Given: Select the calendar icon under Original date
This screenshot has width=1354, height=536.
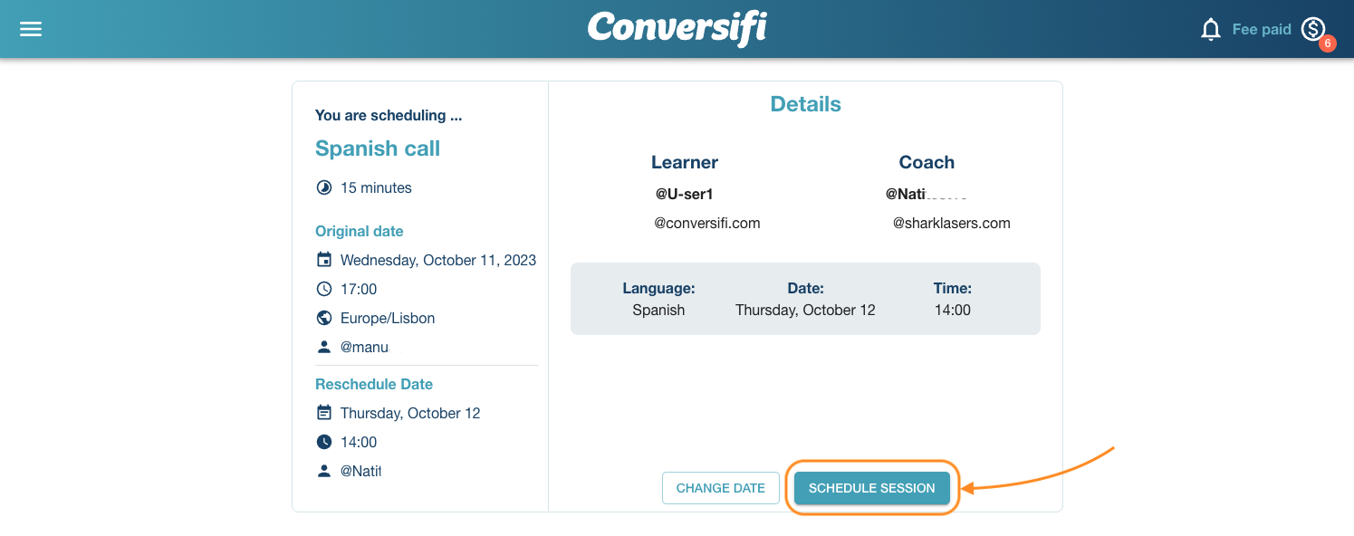Looking at the screenshot, I should (x=324, y=260).
